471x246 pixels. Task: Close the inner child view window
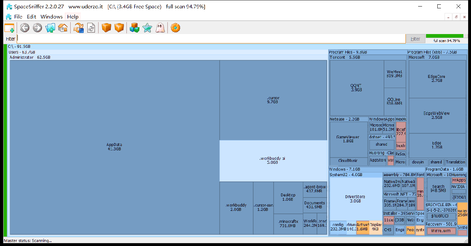point(464,17)
